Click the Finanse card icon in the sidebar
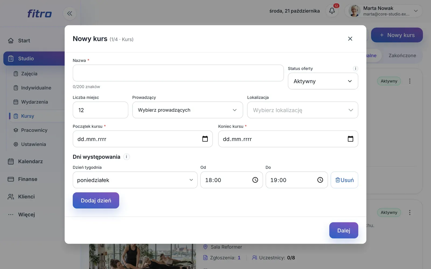The height and width of the screenshot is (269, 431). pyautogui.click(x=11, y=179)
